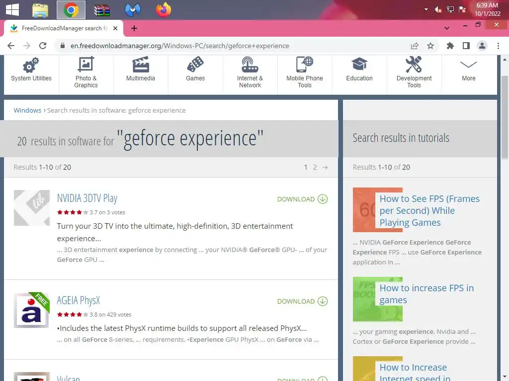
Task: Select the FreeDownloadManager search tab
Action: click(64, 28)
